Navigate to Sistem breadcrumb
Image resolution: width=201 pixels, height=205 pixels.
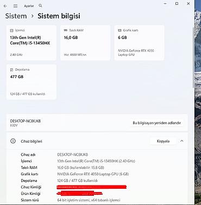click(16, 16)
